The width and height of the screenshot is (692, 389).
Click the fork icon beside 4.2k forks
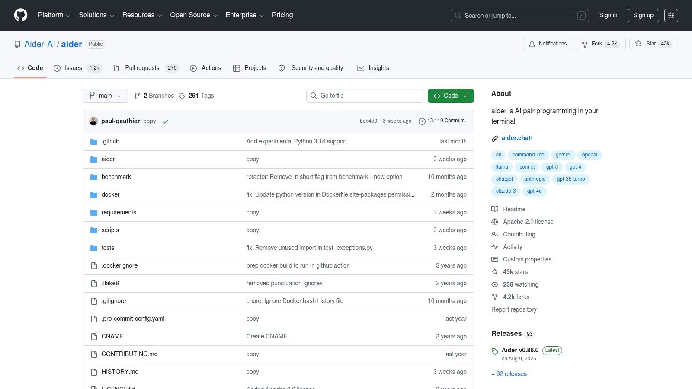(495, 297)
